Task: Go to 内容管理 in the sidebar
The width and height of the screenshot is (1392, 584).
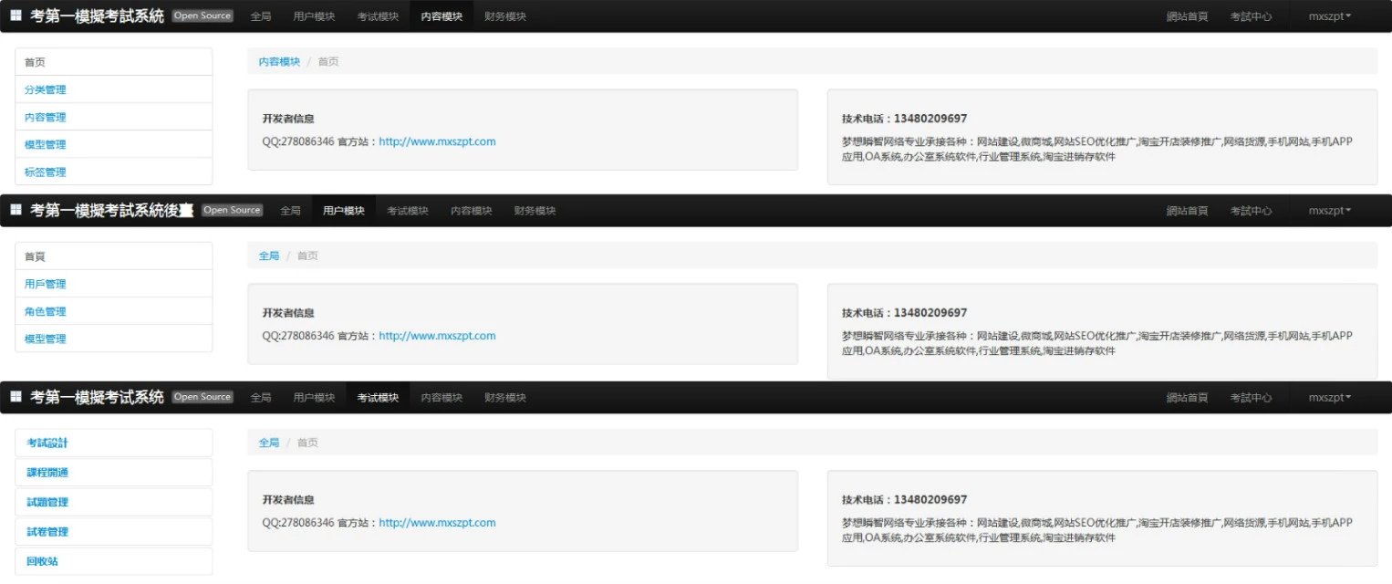Action: (46, 117)
